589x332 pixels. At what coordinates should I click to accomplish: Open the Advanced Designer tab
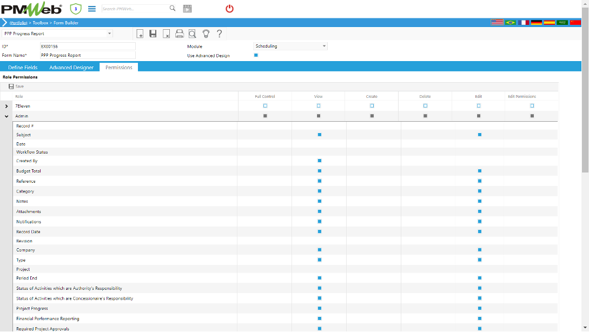(x=71, y=68)
